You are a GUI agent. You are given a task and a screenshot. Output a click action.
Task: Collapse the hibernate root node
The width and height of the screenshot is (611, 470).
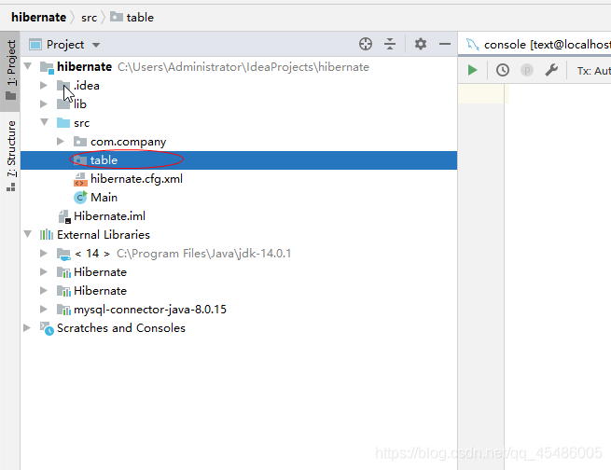click(28, 66)
